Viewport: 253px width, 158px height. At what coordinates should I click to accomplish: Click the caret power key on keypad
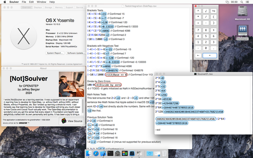point(198,11)
